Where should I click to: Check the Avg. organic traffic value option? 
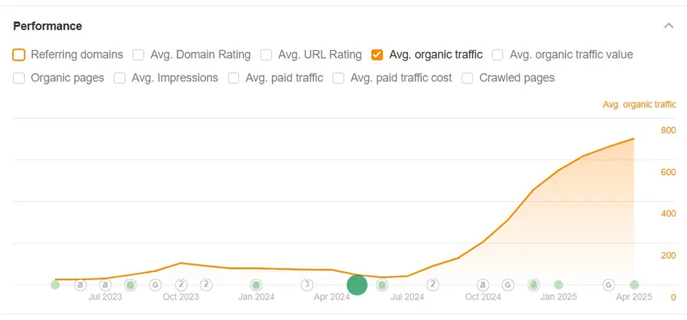[x=498, y=54]
